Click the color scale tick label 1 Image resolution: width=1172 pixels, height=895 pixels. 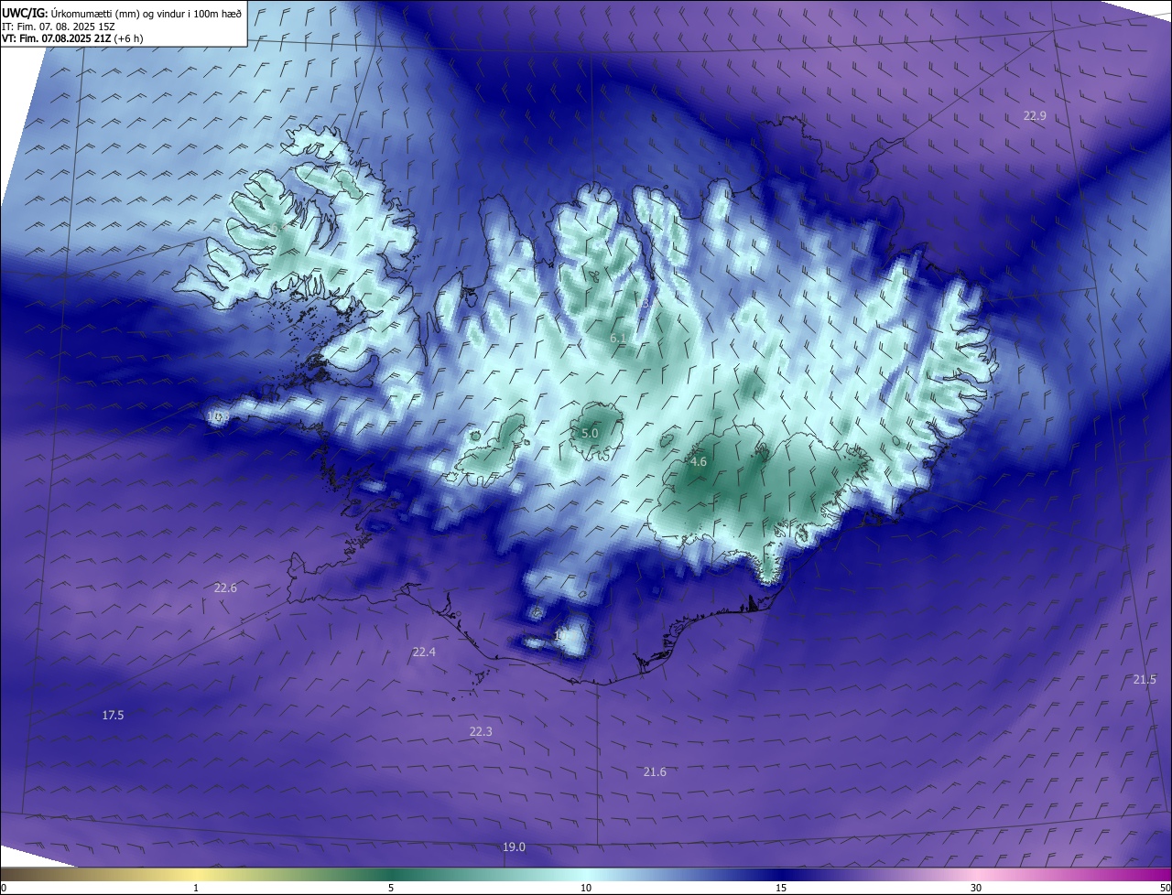click(x=196, y=888)
